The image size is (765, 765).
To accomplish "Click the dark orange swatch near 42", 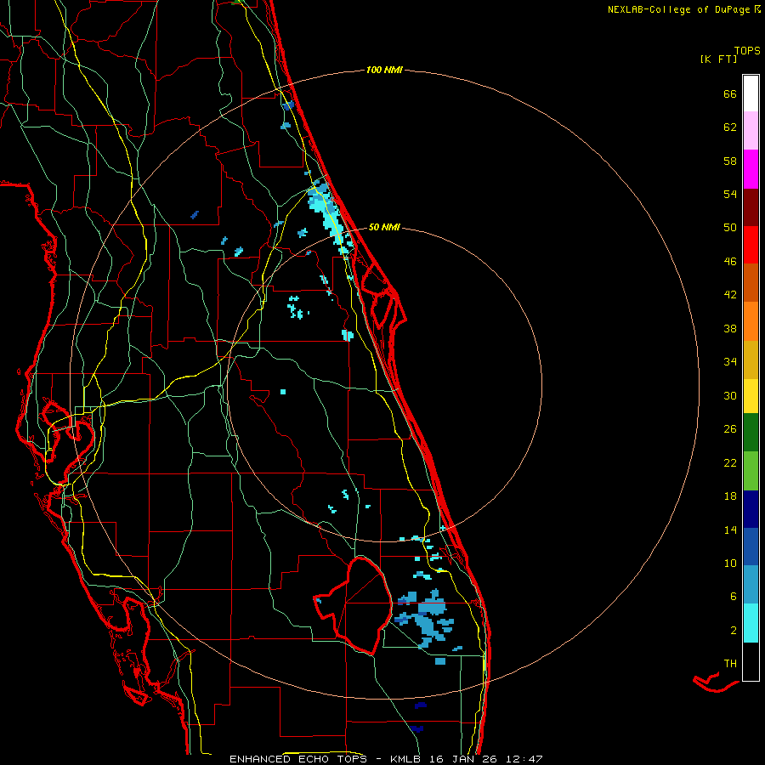I will coord(751,283).
